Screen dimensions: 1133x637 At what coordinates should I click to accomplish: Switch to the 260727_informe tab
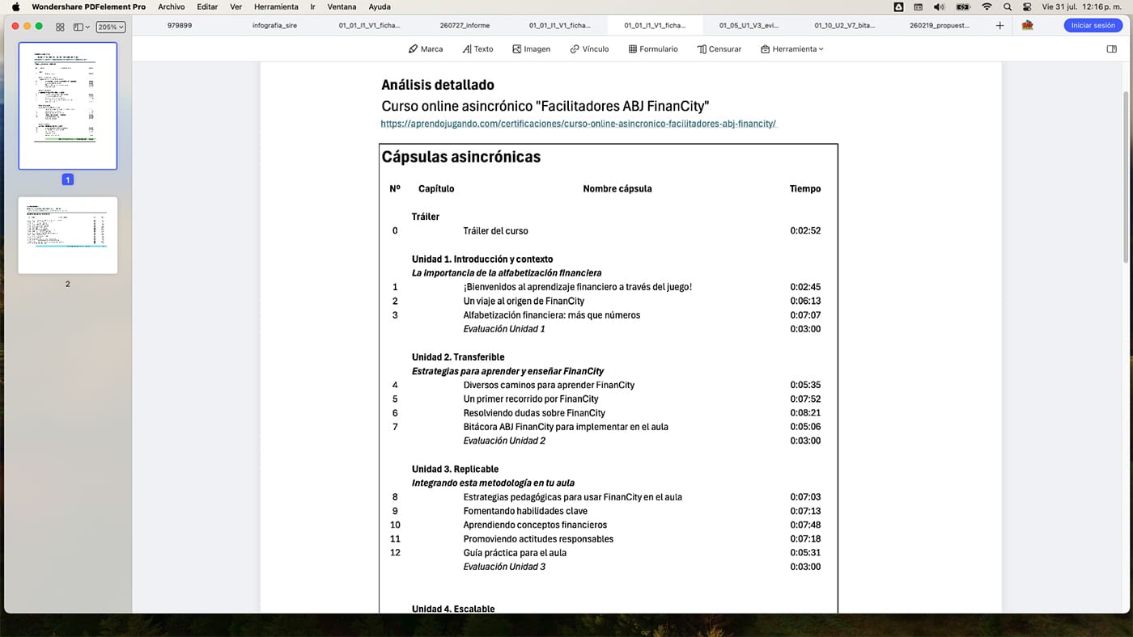point(465,26)
